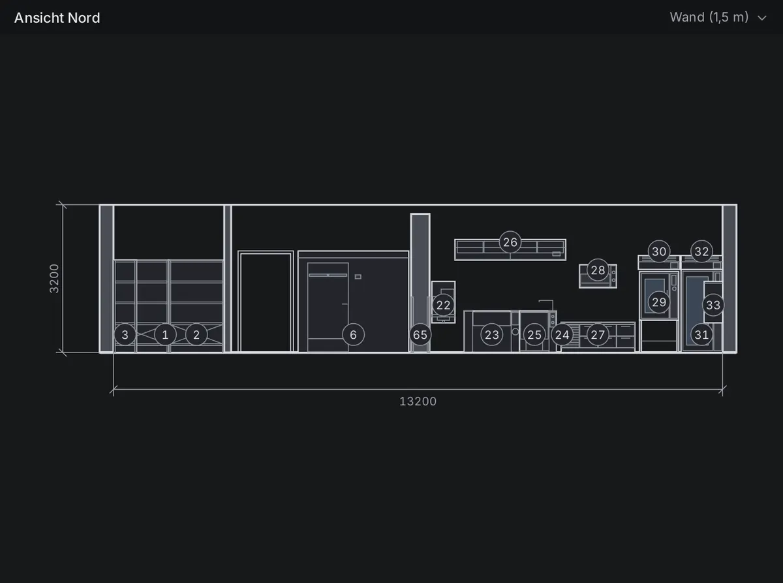Screen dimensions: 783x583
Task: Select item marker 31
Action: 701,335
